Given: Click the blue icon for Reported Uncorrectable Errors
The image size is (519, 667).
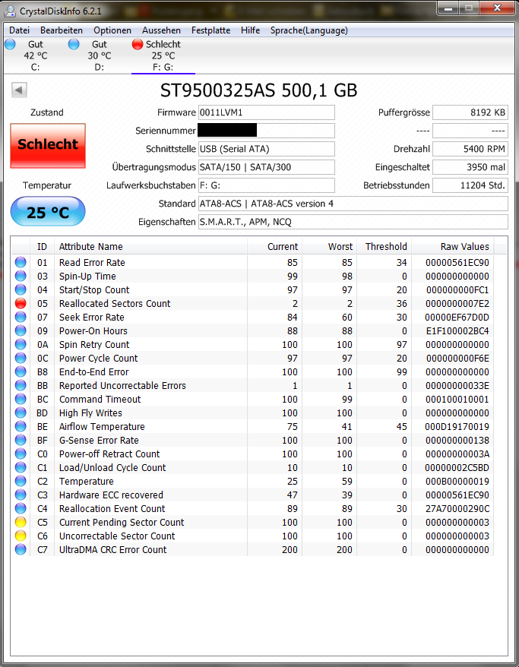Looking at the screenshot, I should click(21, 385).
